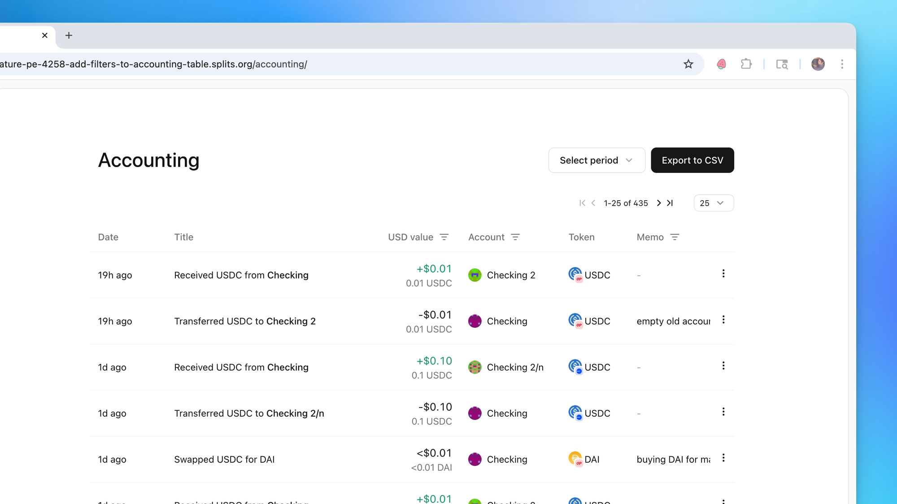Open a new browser tab
The height and width of the screenshot is (504, 897).
69,35
